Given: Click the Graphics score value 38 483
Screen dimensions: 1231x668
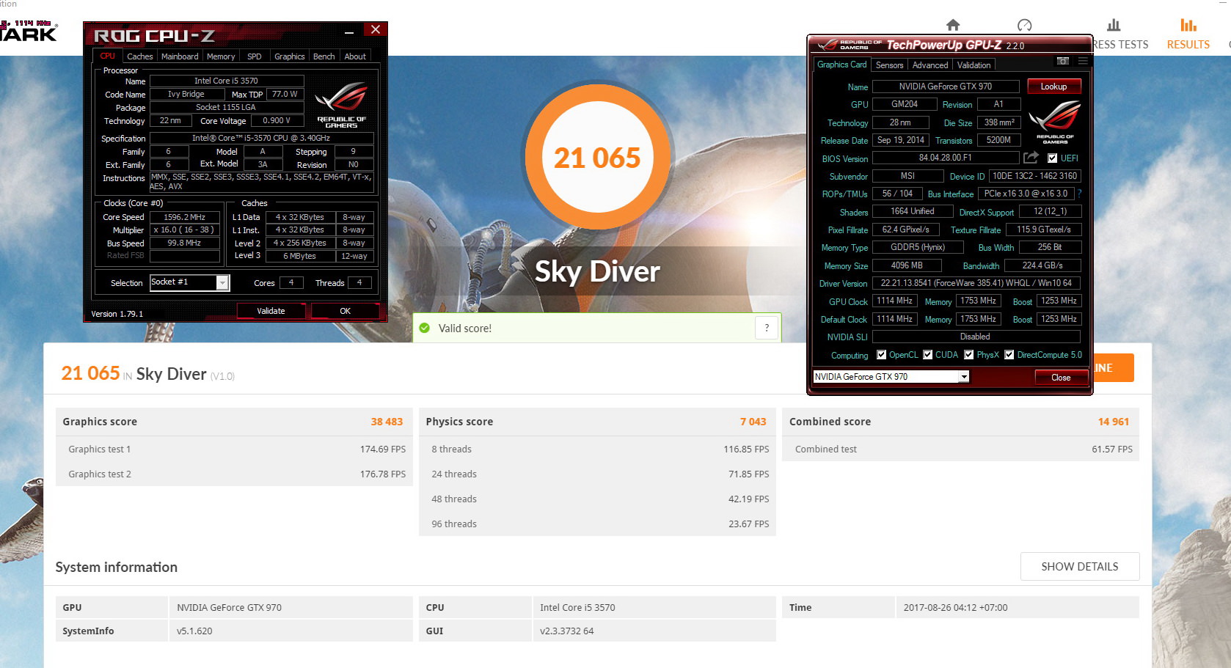Looking at the screenshot, I should [x=387, y=422].
